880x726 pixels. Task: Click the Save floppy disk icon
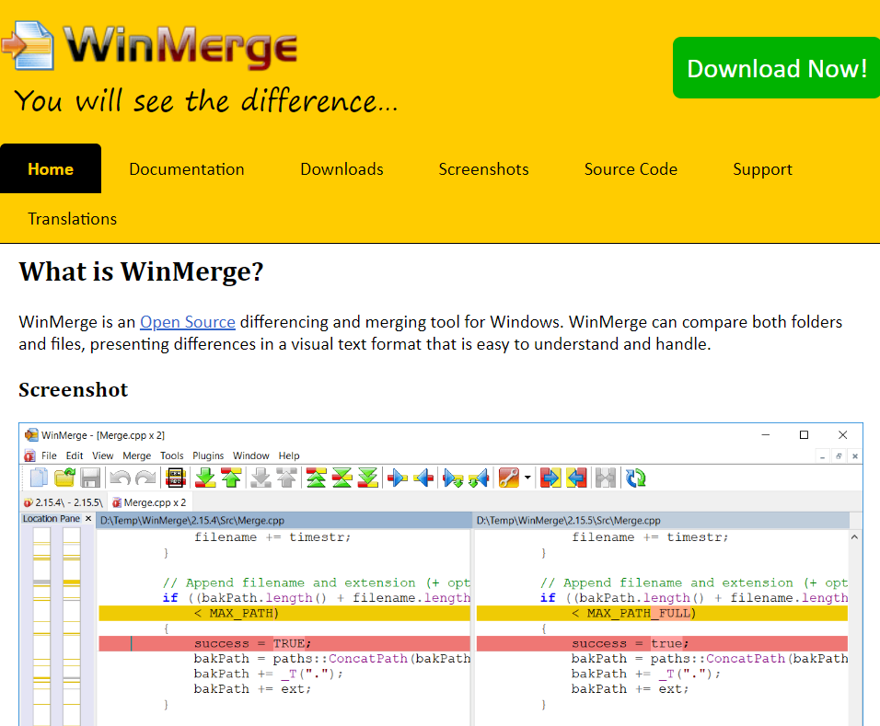coord(90,478)
